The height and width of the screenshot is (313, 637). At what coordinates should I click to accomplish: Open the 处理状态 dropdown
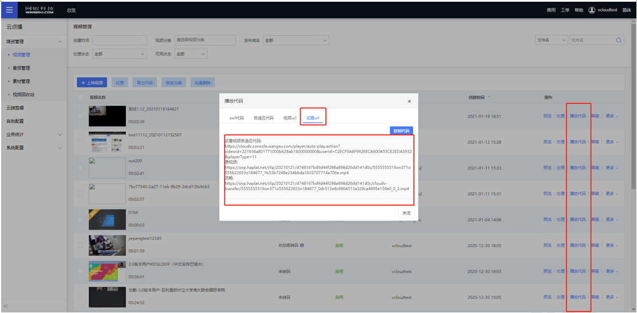tap(119, 54)
